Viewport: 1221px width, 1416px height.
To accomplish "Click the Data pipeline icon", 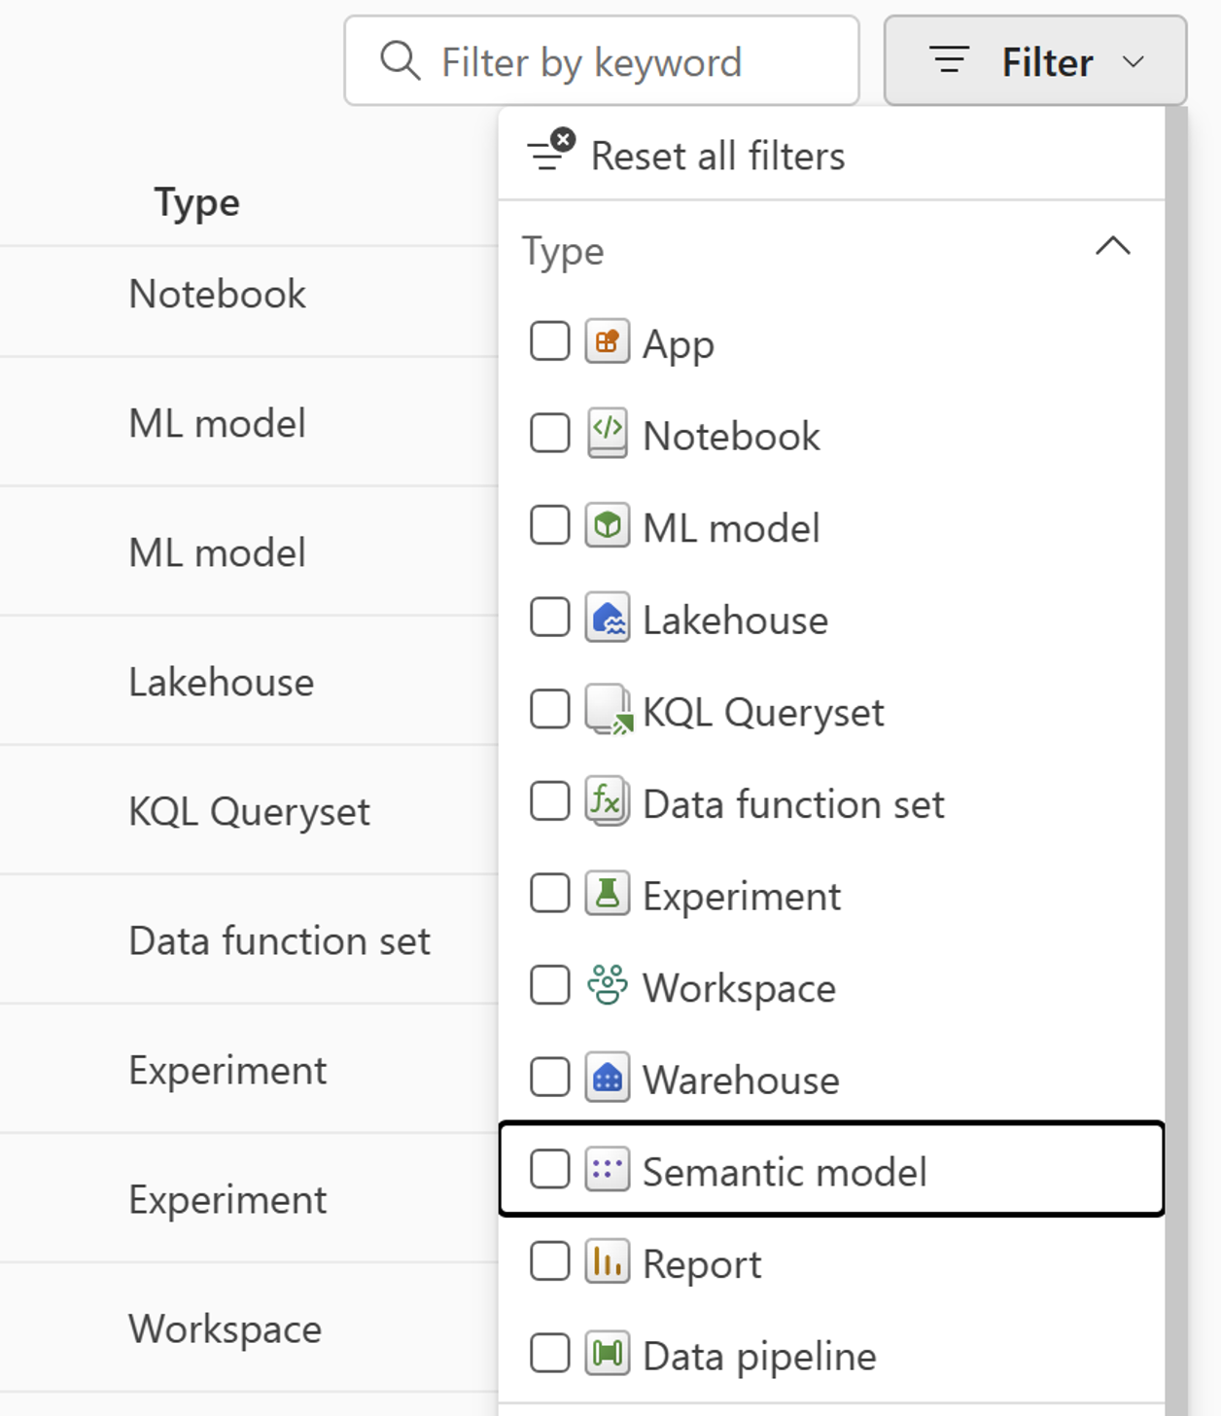I will click(x=608, y=1353).
